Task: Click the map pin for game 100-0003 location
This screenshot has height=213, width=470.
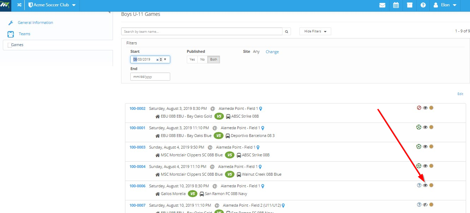Action: click(258, 148)
